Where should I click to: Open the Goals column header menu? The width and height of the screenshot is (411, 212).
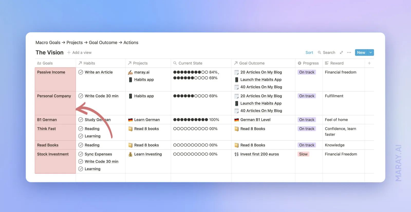point(55,63)
